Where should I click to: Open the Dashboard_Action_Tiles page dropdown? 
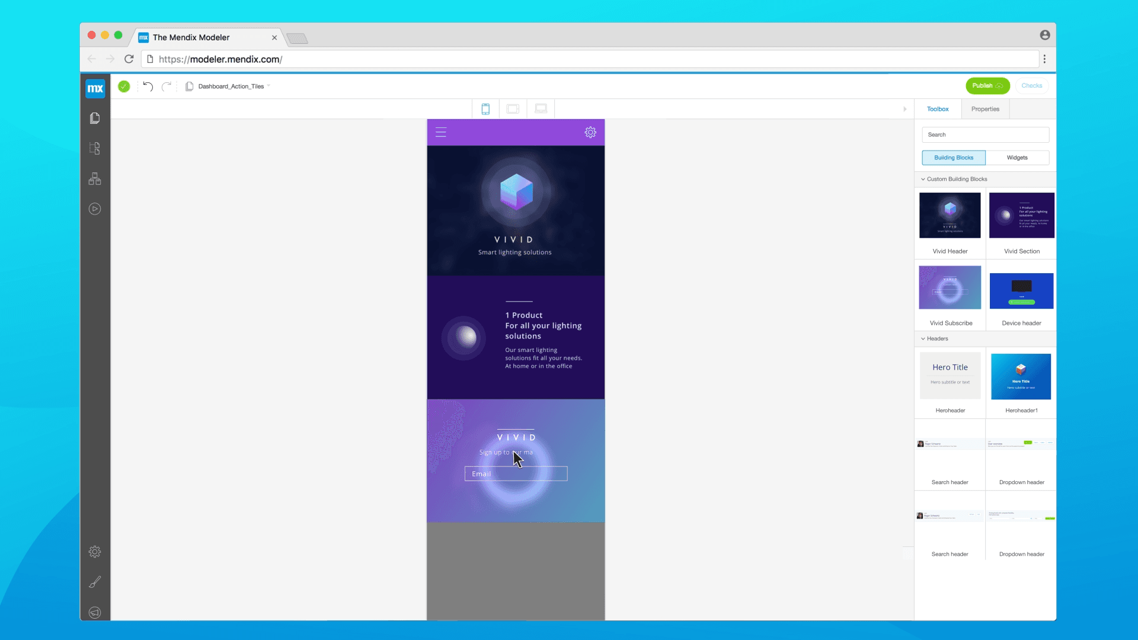pos(231,87)
